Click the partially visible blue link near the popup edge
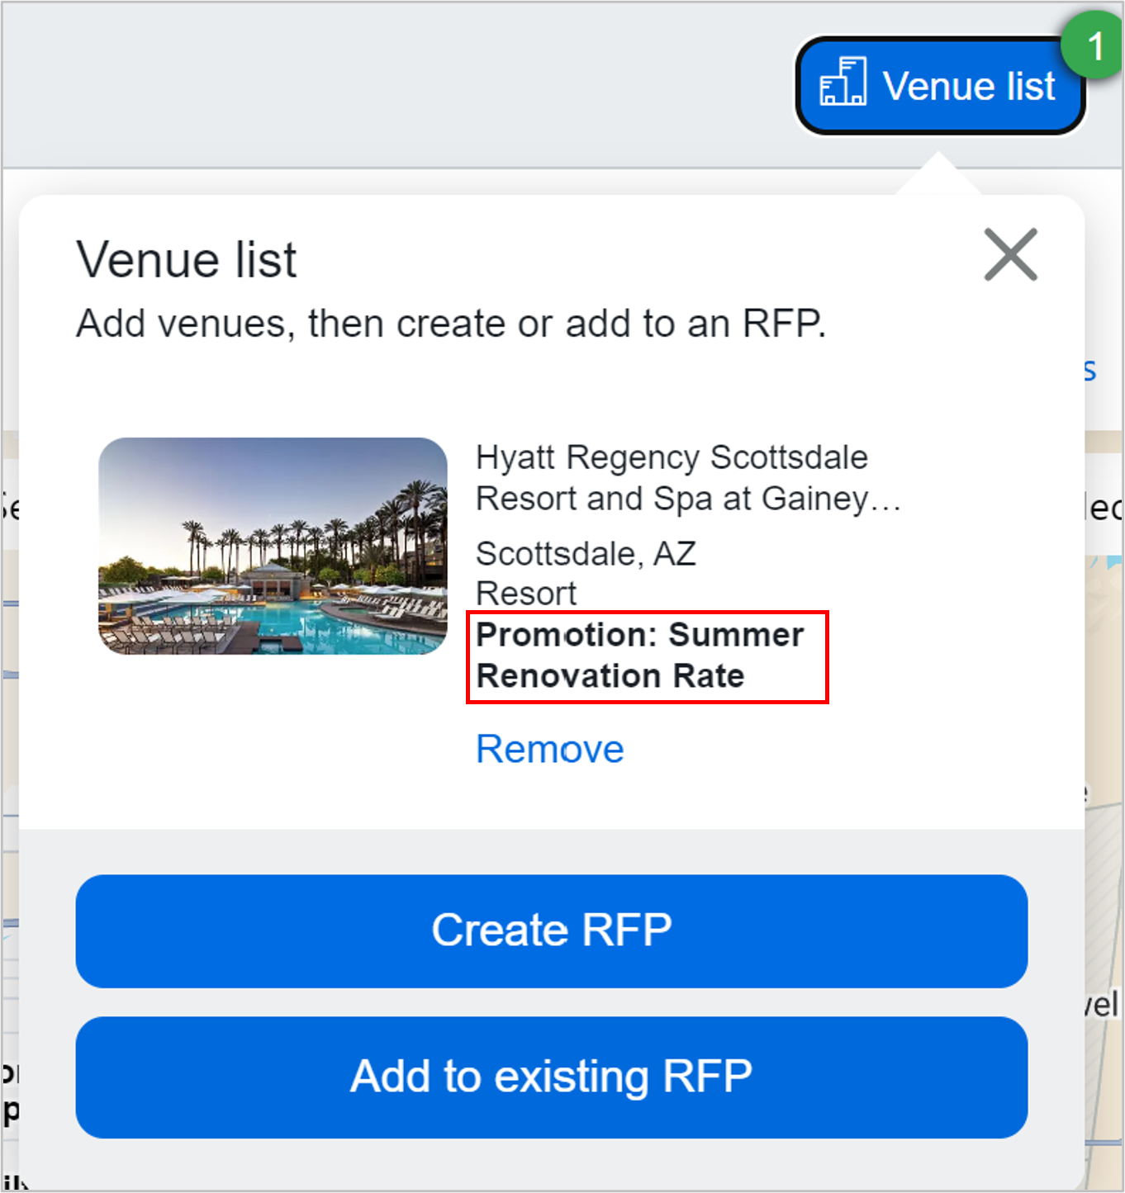Screen dimensions: 1125x1193 (x=1089, y=369)
